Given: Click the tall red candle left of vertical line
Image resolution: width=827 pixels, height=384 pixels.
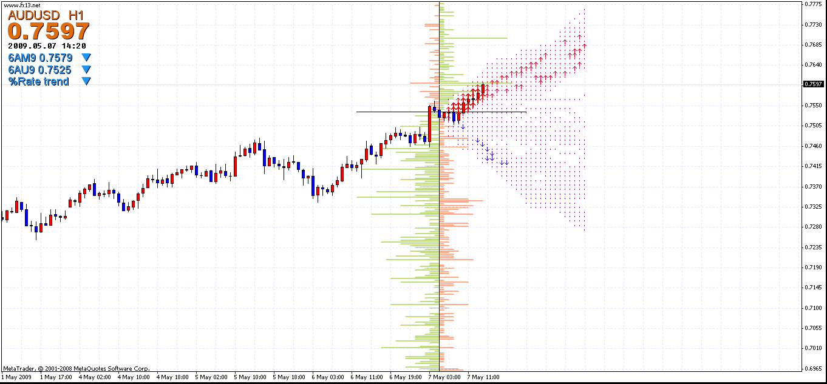Looking at the screenshot, I should (x=429, y=126).
